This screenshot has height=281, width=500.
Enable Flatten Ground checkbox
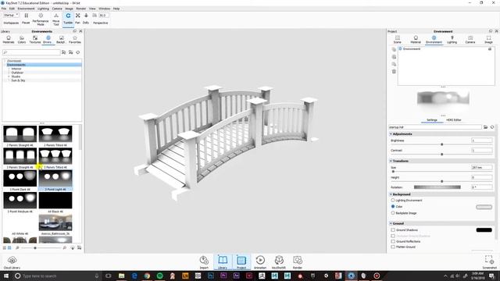point(393,247)
